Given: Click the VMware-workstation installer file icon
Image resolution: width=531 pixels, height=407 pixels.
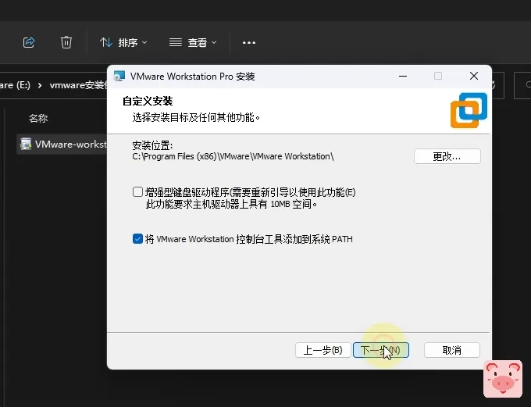Looking at the screenshot, I should click(26, 144).
